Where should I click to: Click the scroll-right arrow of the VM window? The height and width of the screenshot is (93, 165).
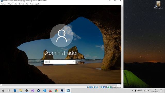tap(120, 85)
